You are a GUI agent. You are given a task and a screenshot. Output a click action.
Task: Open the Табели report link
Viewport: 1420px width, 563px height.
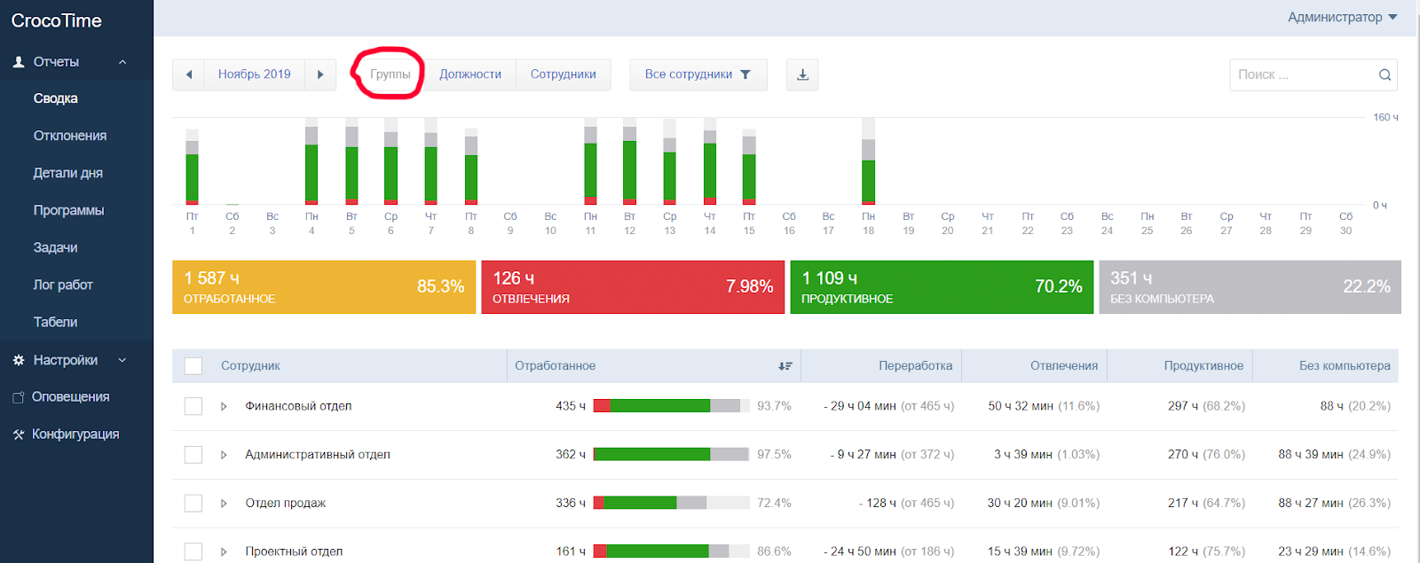click(x=55, y=322)
